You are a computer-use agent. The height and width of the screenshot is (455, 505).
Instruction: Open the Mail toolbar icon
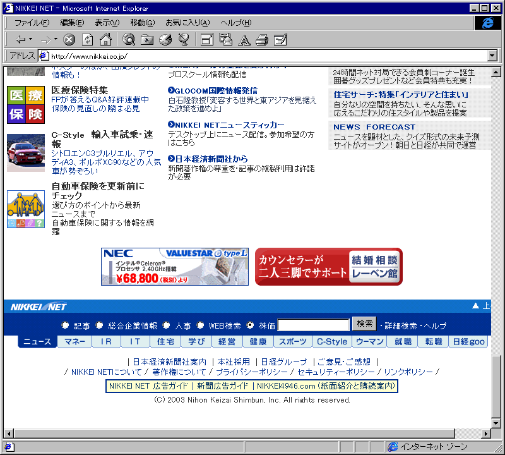[225, 40]
